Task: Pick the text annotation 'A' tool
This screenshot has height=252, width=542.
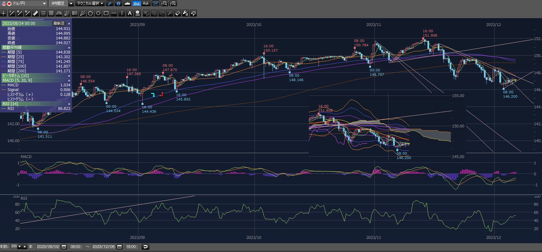Action: [x=130, y=13]
